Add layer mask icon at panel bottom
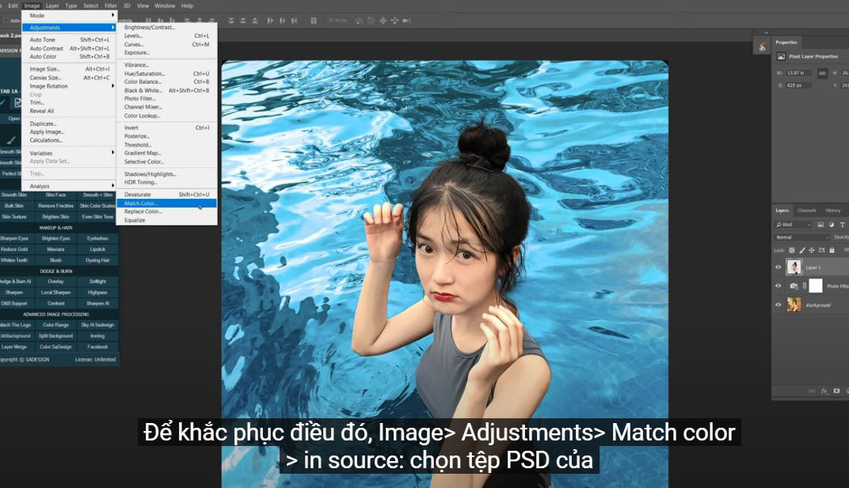 click(x=836, y=391)
